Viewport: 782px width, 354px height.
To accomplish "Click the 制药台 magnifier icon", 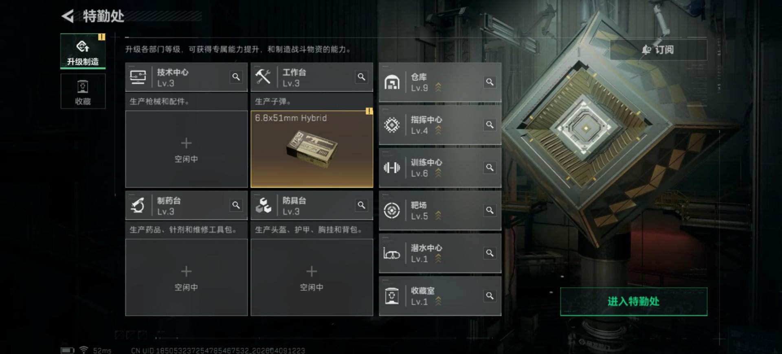I will pos(236,205).
